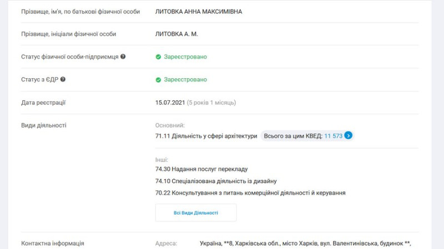Screen dimensions: 444x249
Task: Click green check icon in ЄДР status row
Action: point(158,80)
